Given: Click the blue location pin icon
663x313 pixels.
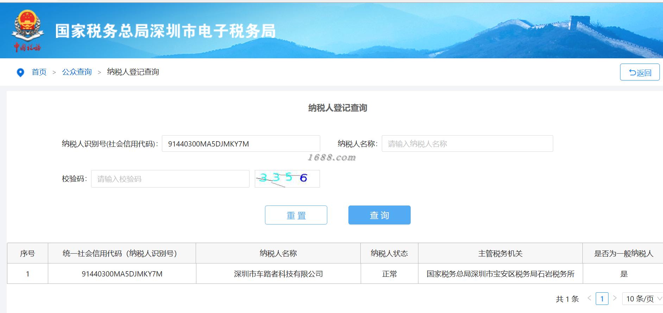Looking at the screenshot, I should tap(20, 72).
